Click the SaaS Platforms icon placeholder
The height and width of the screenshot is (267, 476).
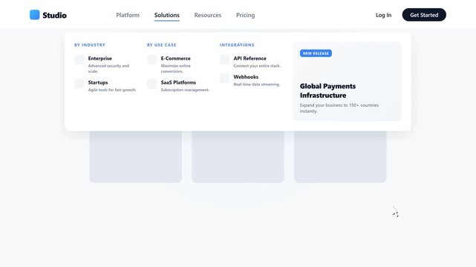[x=152, y=84]
